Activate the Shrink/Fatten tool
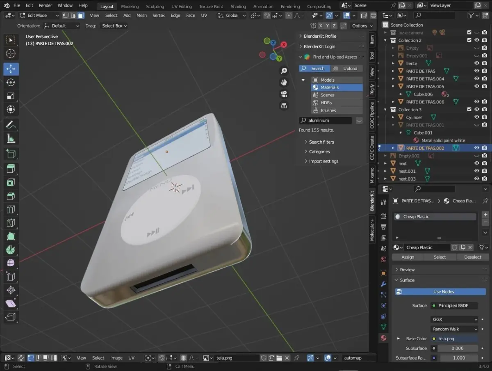This screenshot has height=371, width=492. tap(11, 290)
